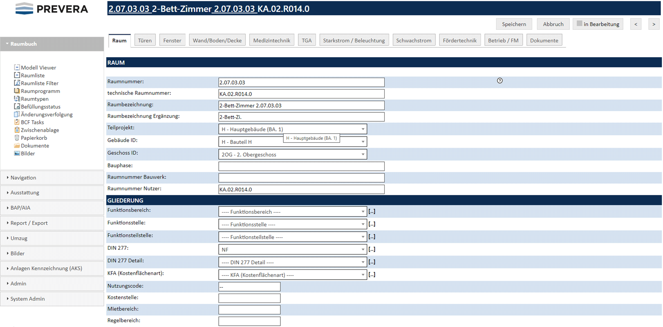Go to next room with > button
The width and height of the screenshot is (663, 327).
click(x=654, y=24)
